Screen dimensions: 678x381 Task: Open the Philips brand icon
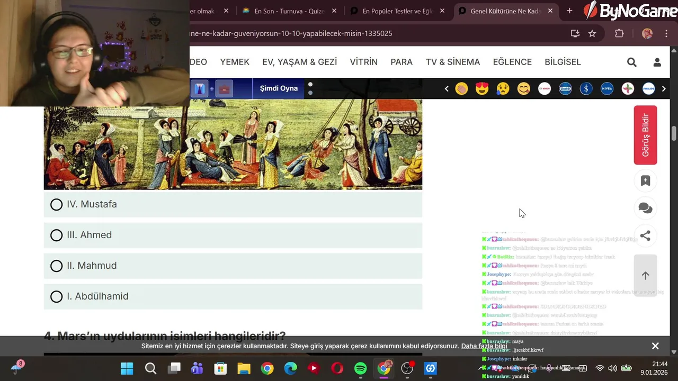click(648, 88)
